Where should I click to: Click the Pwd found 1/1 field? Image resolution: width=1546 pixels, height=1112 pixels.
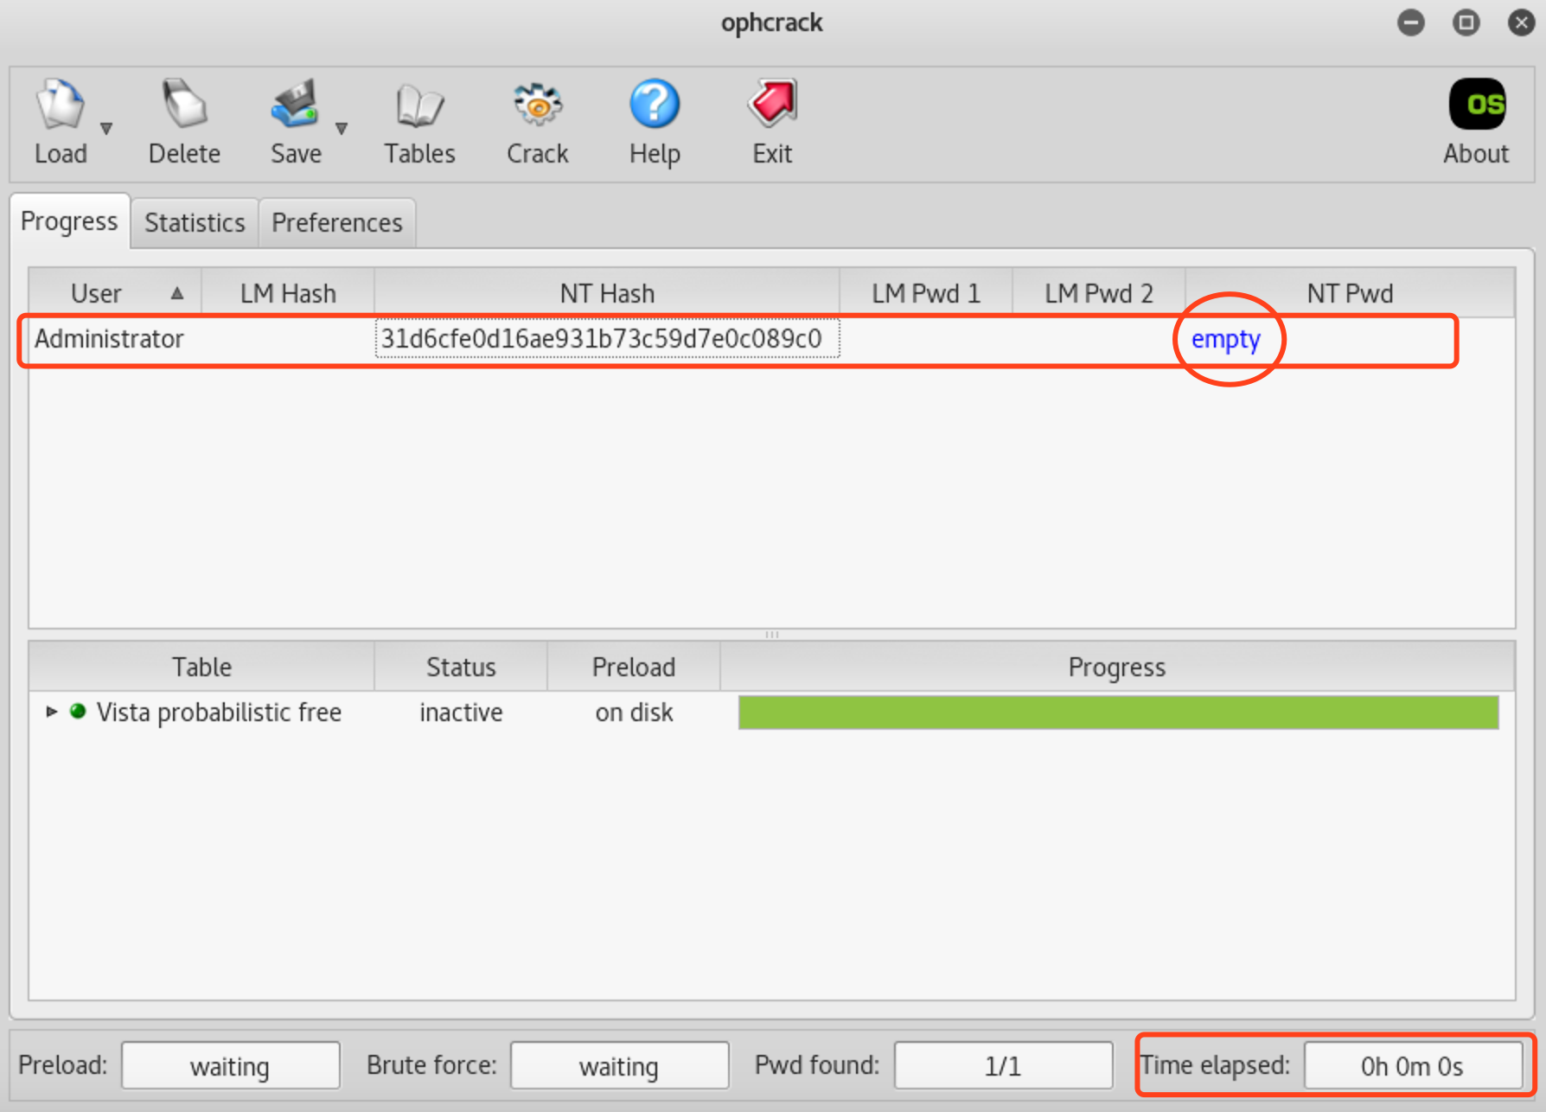(1003, 1065)
